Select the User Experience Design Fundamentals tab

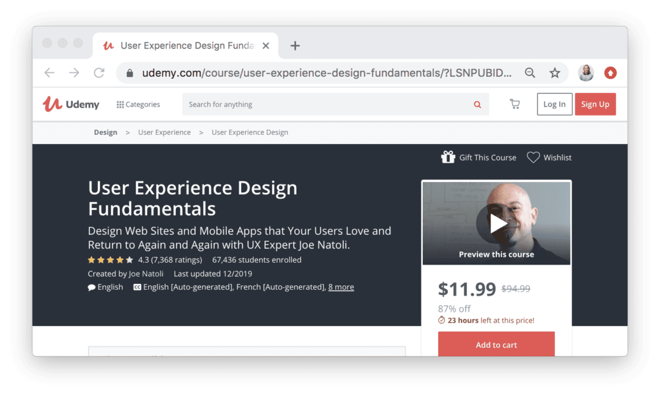click(x=186, y=46)
